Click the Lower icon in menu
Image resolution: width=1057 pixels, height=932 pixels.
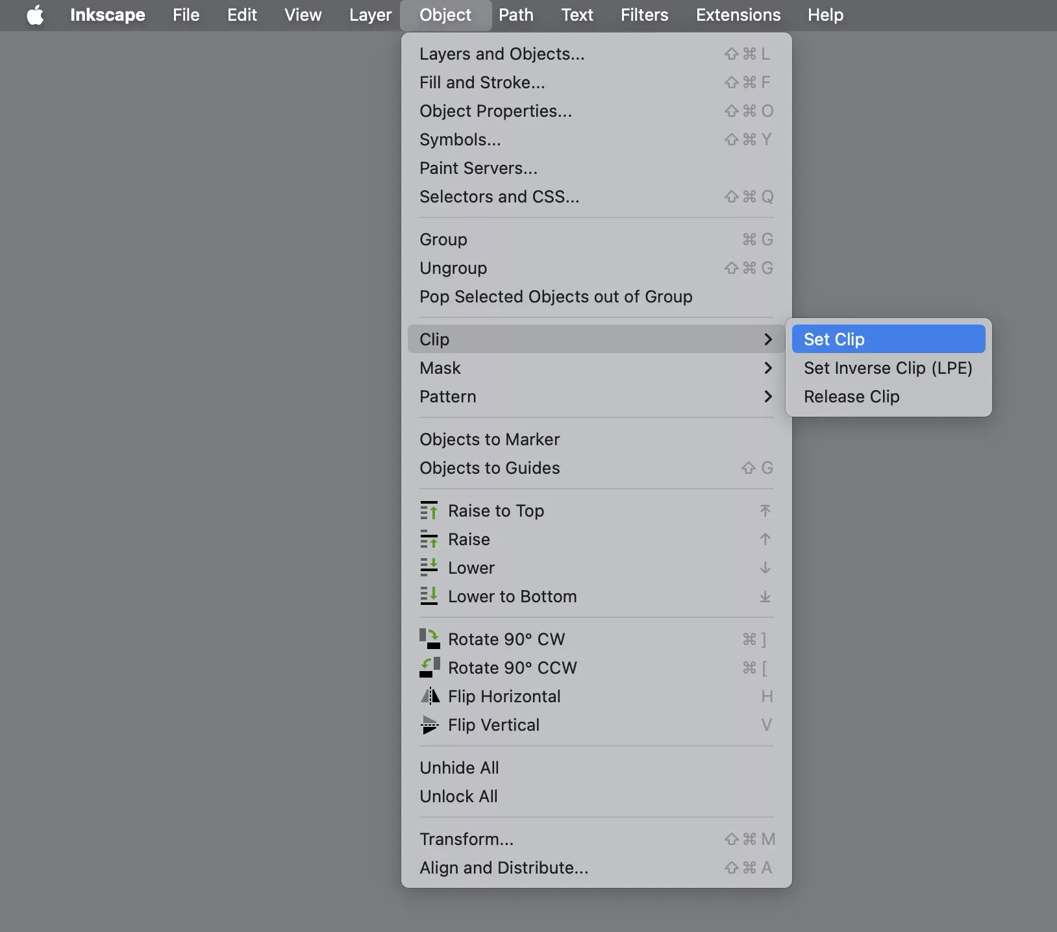429,568
